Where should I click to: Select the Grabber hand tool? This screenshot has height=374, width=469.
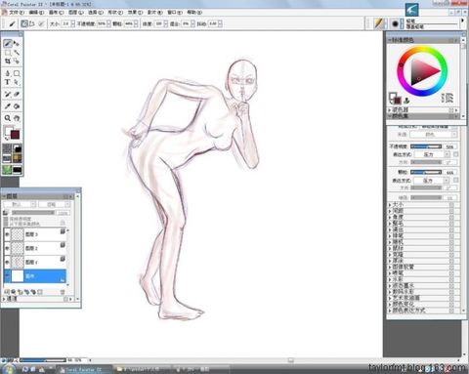17,118
